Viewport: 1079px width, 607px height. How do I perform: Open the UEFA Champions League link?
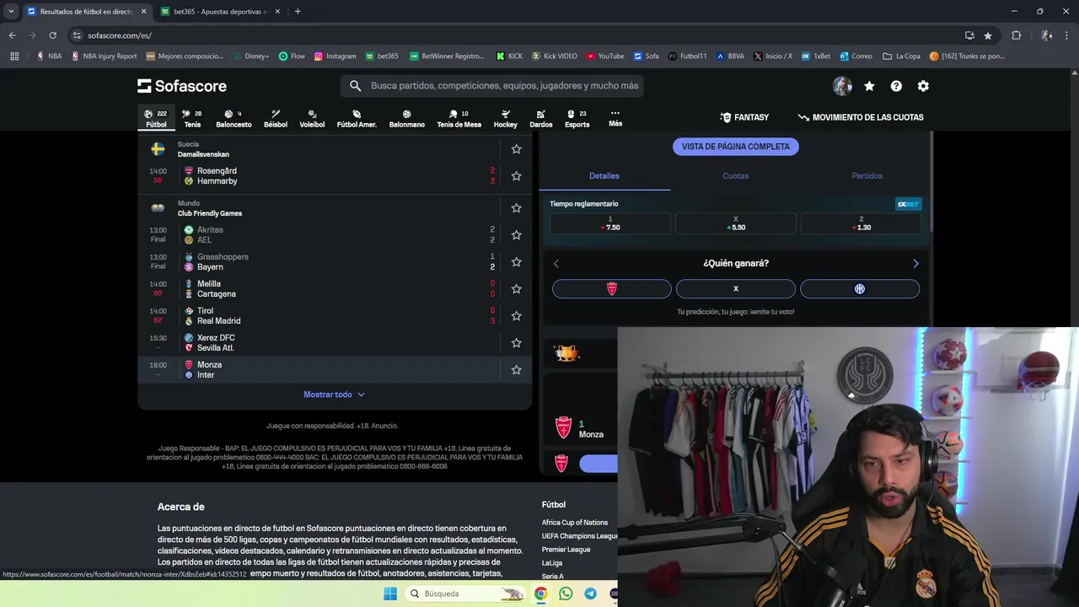point(580,536)
